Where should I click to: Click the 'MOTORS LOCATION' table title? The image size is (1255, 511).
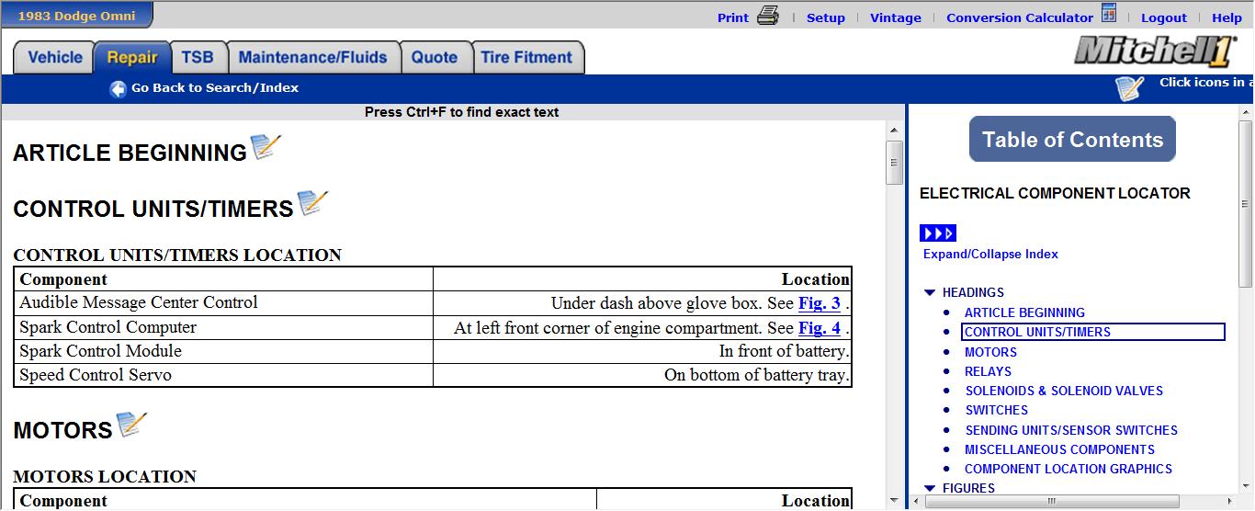pyautogui.click(x=105, y=477)
